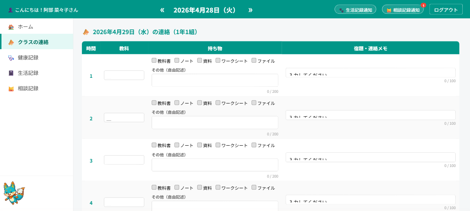Viewport: 470px width, 211px height.
Task: Click the megaphone icon beside クラスの連絡 in sidebar
Action: tap(11, 42)
